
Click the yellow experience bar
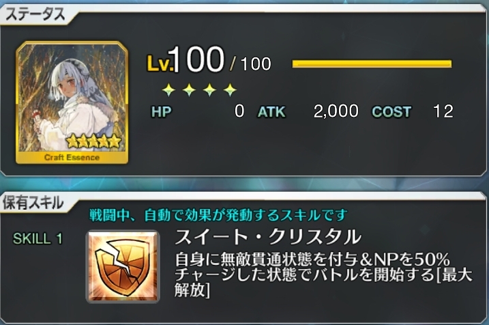(x=372, y=63)
